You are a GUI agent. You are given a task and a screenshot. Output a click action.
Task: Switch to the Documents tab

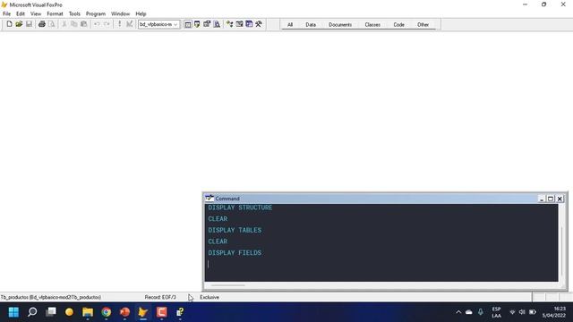coord(340,25)
